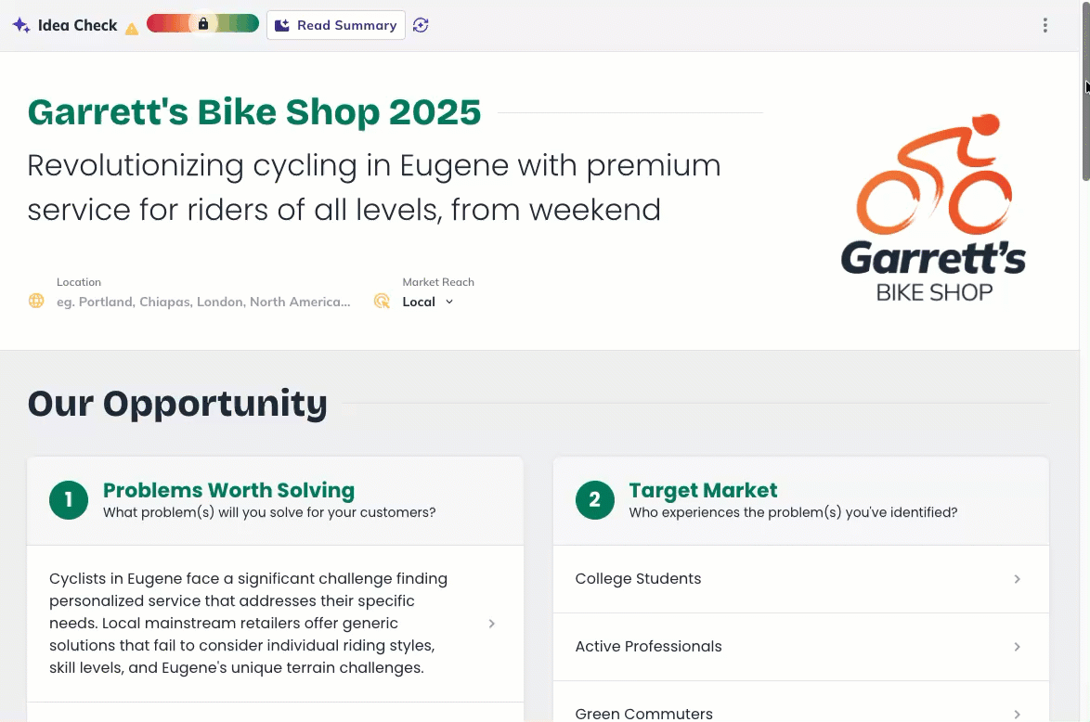The width and height of the screenshot is (1090, 722).
Task: Expand the Problems Worth Solving description chevron
Action: tap(492, 624)
